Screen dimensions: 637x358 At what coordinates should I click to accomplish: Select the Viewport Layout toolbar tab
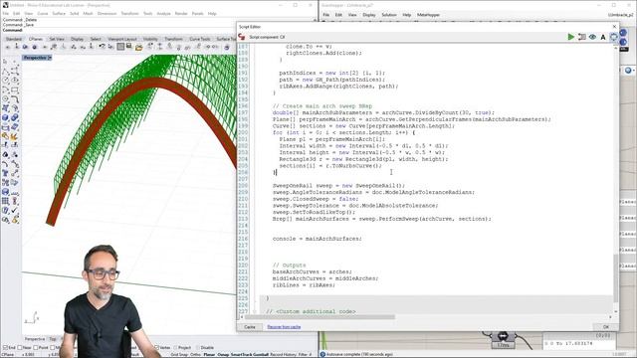click(121, 39)
